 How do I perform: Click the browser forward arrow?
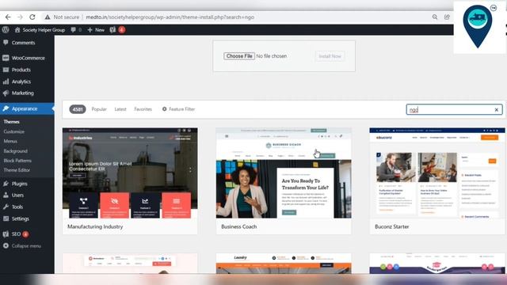click(x=20, y=17)
